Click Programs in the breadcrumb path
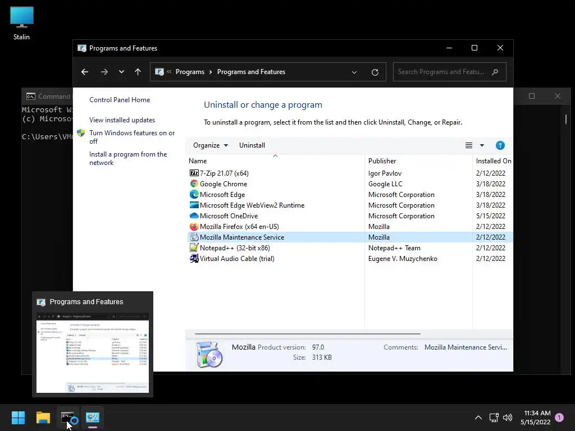Viewport: 575px width, 431px height. (190, 72)
